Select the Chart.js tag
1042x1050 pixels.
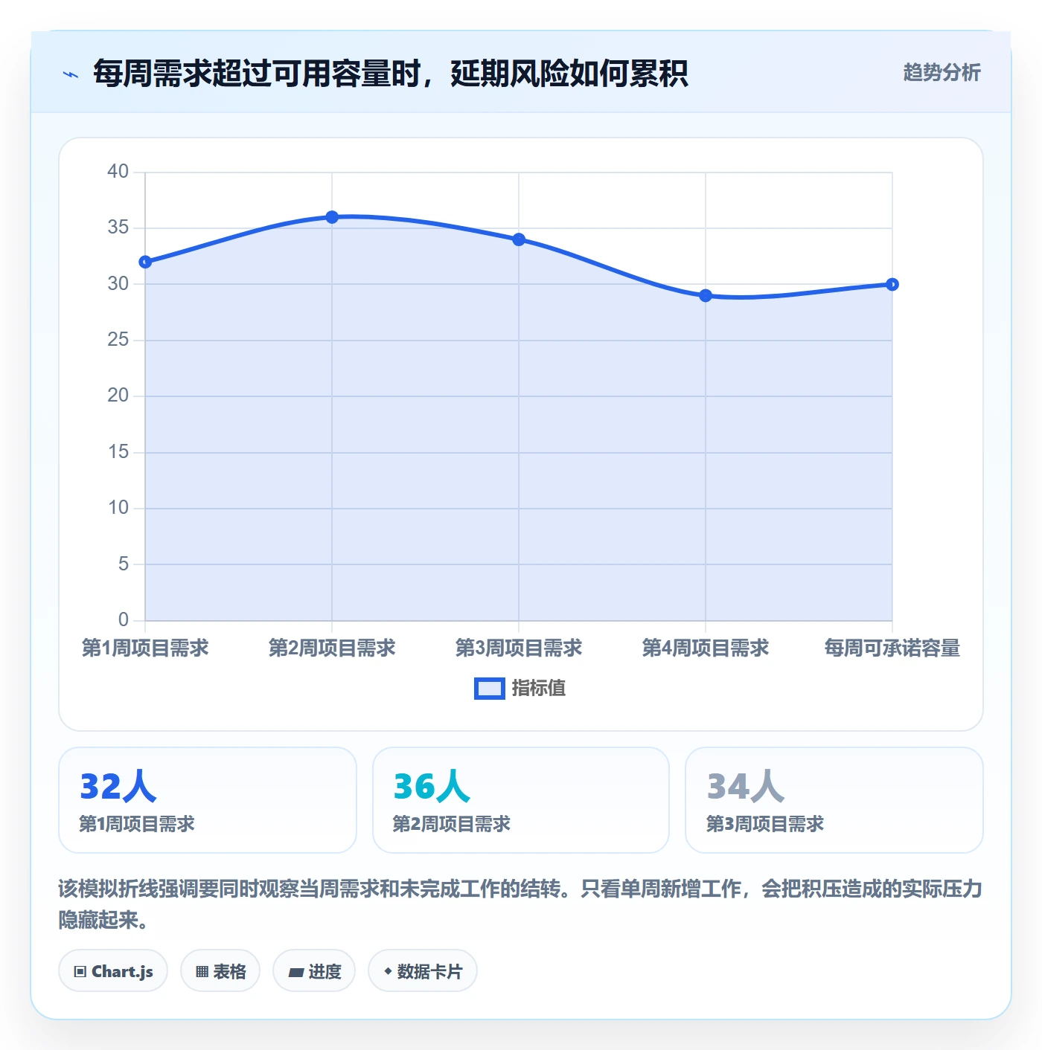[x=113, y=970]
